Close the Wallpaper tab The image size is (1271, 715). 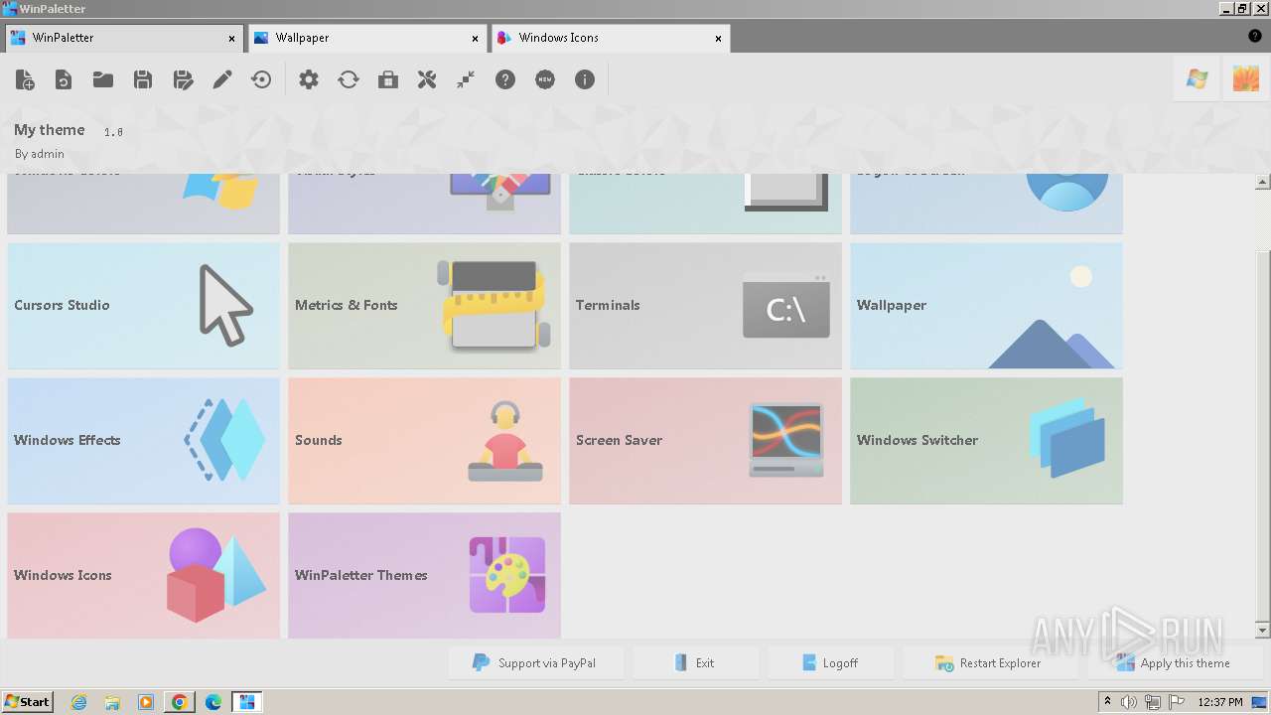point(476,39)
